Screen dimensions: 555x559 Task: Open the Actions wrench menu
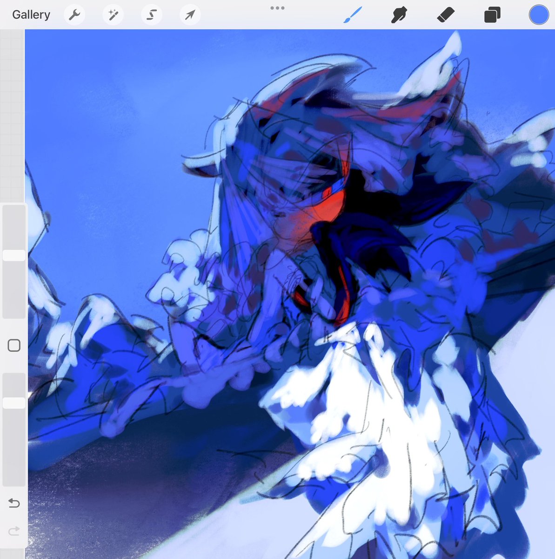(74, 15)
